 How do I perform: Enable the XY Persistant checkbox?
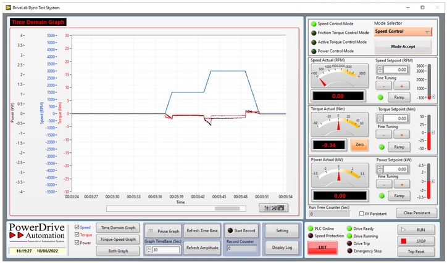point(361,214)
